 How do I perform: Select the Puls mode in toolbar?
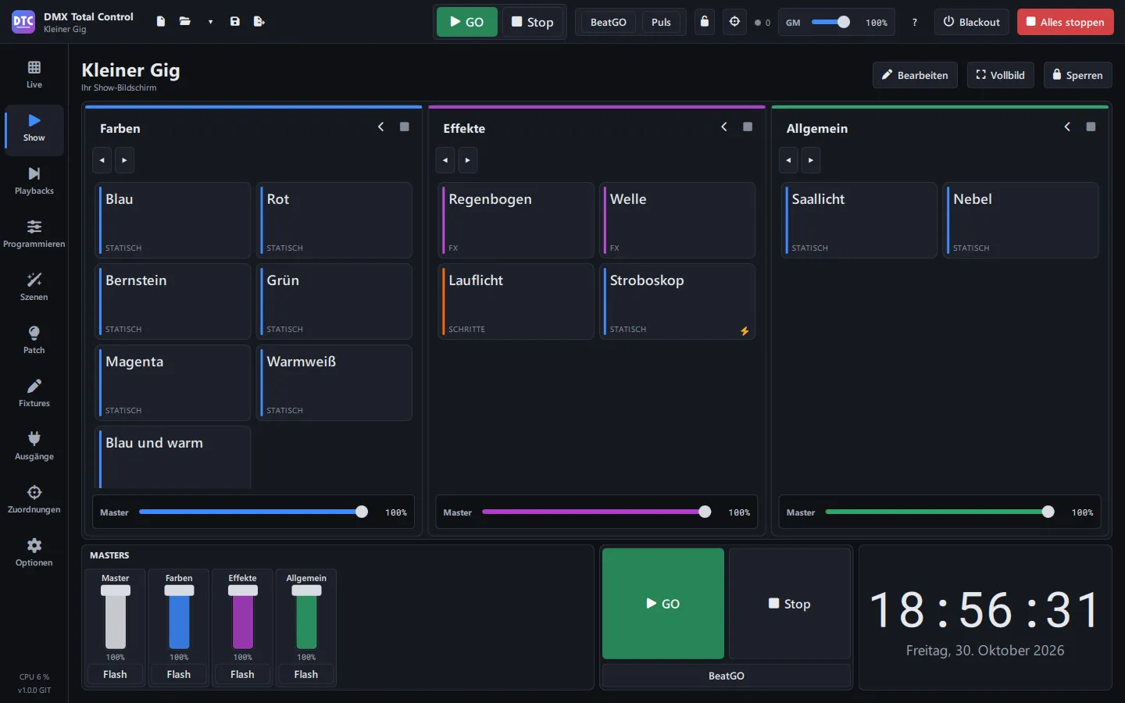661,22
